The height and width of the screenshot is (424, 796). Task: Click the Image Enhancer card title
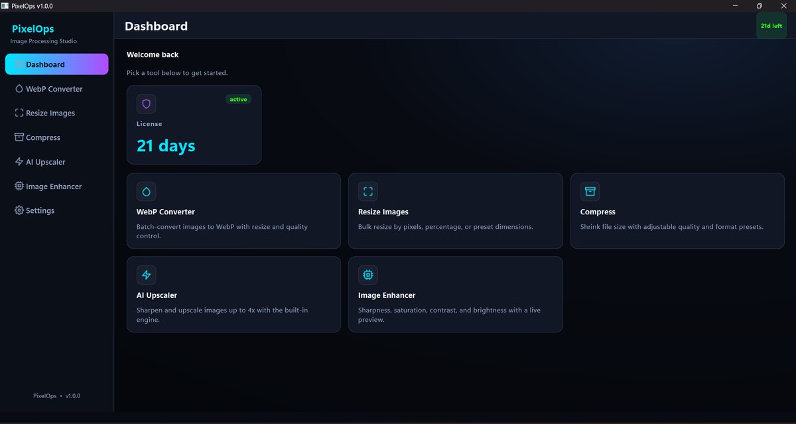387,295
